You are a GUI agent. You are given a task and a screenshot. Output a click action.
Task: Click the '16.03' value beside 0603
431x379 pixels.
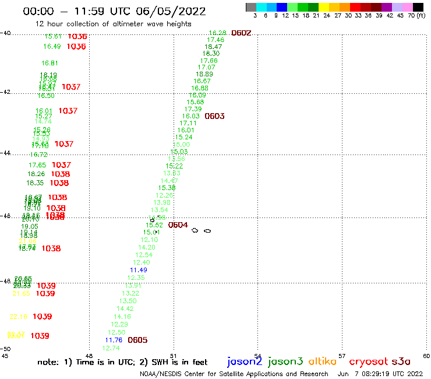coord(191,117)
